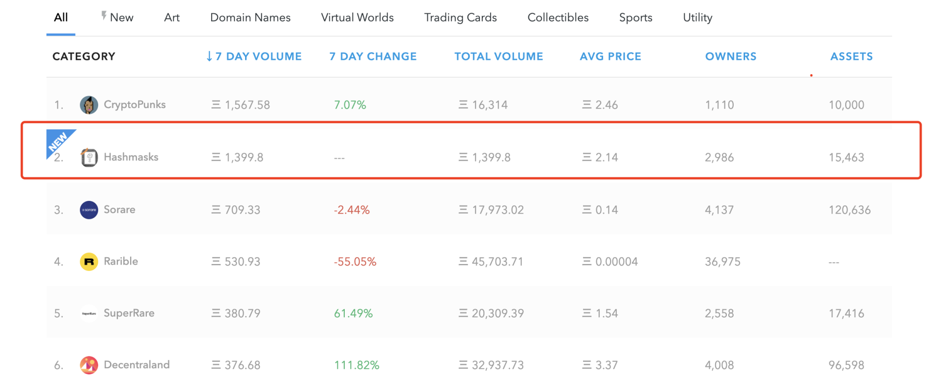Open the SuperRare logo icon

(89, 313)
